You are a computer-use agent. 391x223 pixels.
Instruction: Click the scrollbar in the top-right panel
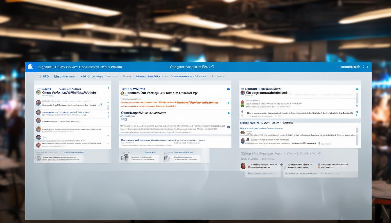(x=357, y=98)
